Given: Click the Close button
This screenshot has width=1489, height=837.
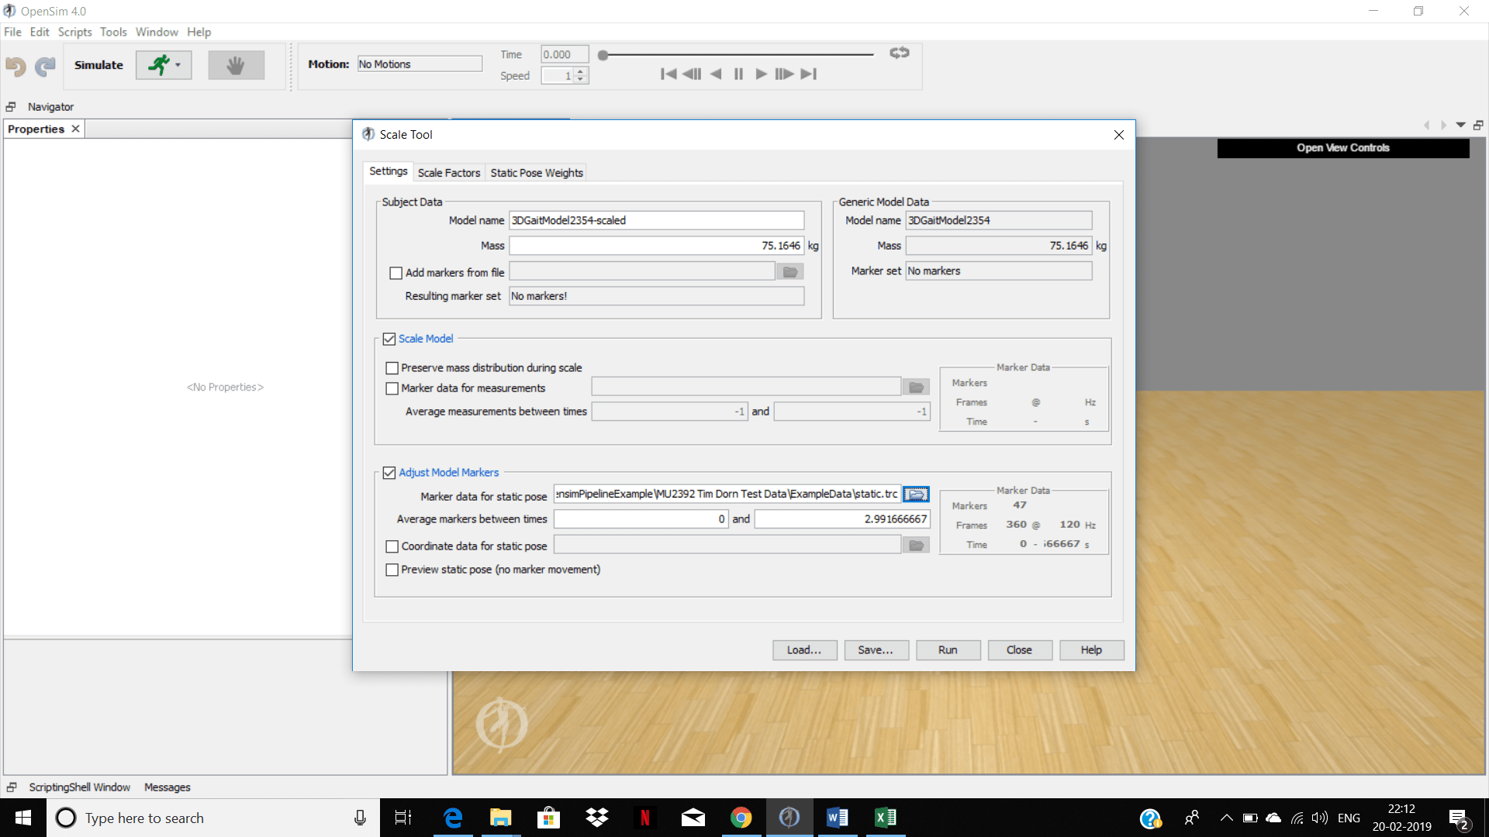Looking at the screenshot, I should [x=1019, y=650].
